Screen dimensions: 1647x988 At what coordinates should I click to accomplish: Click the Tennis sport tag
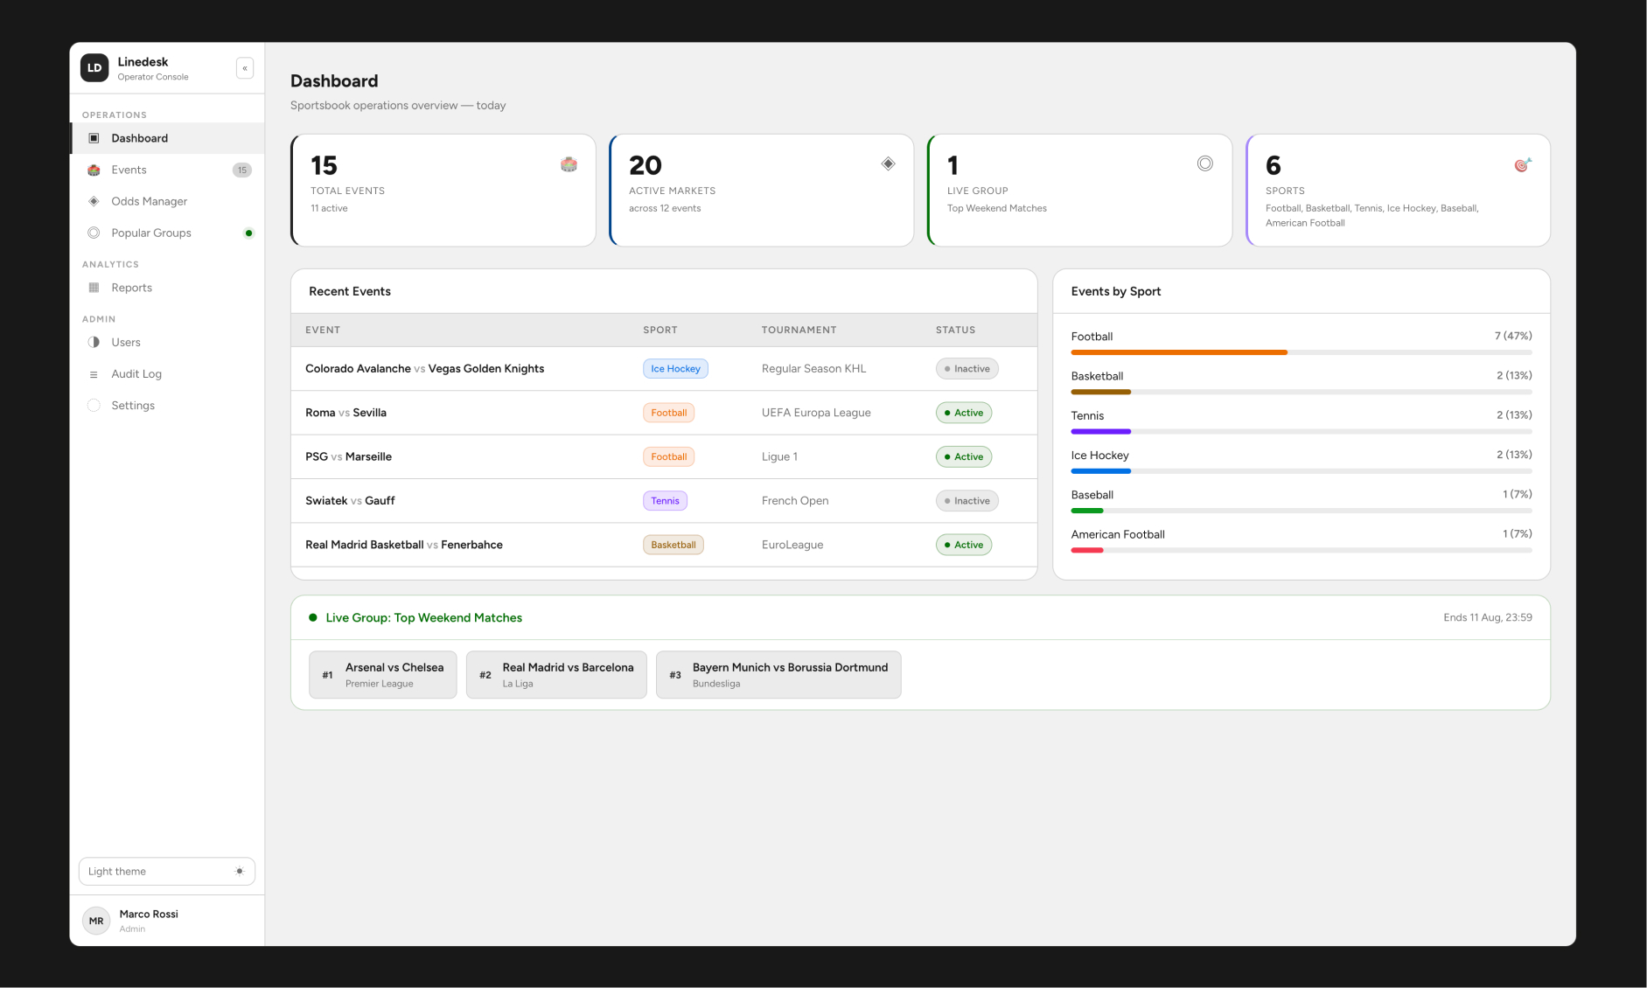click(x=665, y=501)
